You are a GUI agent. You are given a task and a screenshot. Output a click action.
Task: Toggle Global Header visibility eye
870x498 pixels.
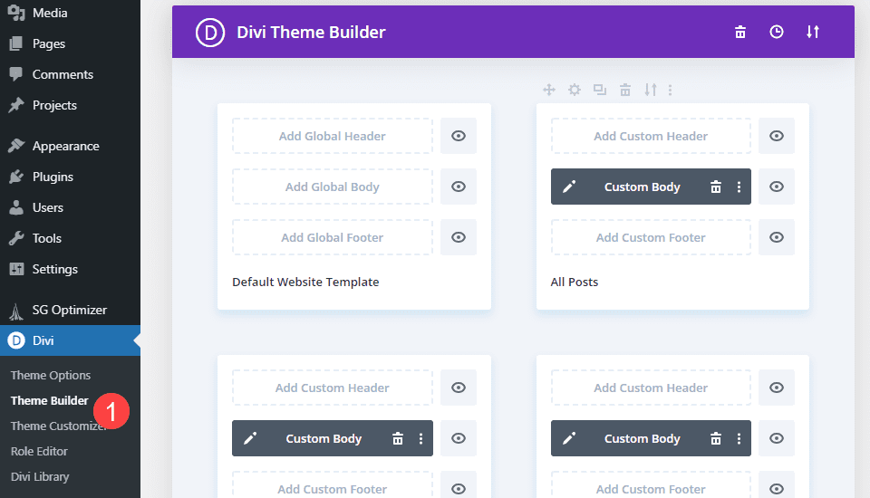coord(459,136)
